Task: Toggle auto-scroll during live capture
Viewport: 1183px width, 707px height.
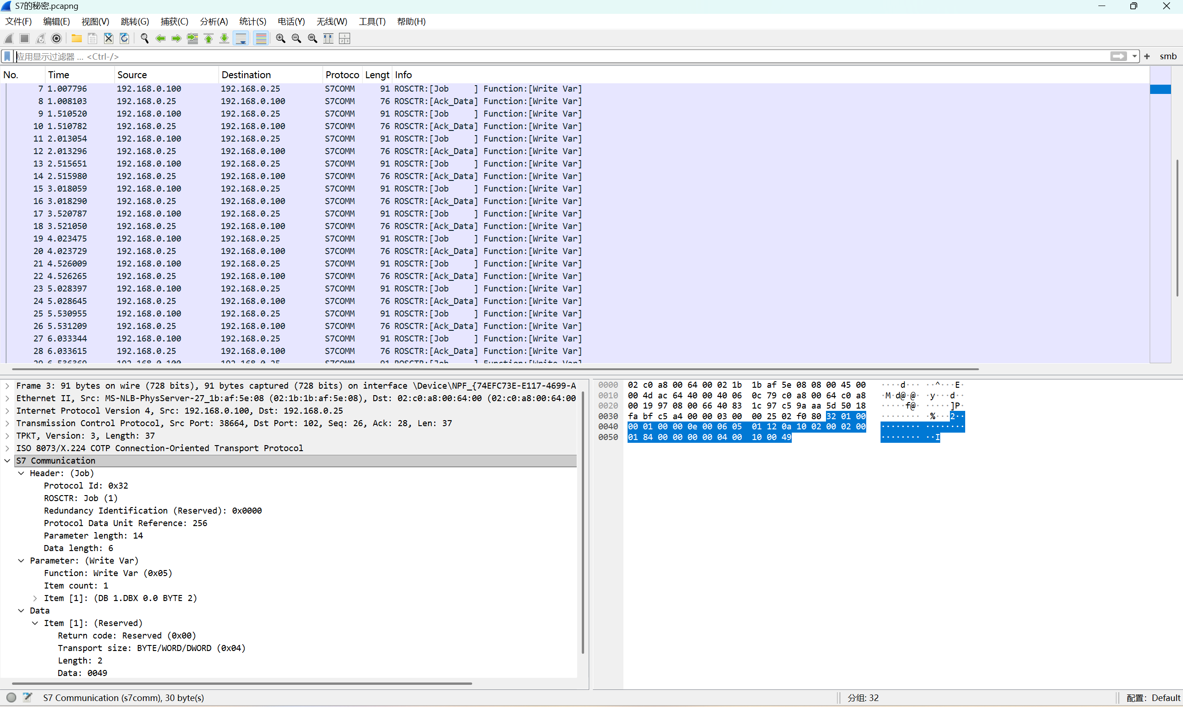Action: click(x=241, y=38)
